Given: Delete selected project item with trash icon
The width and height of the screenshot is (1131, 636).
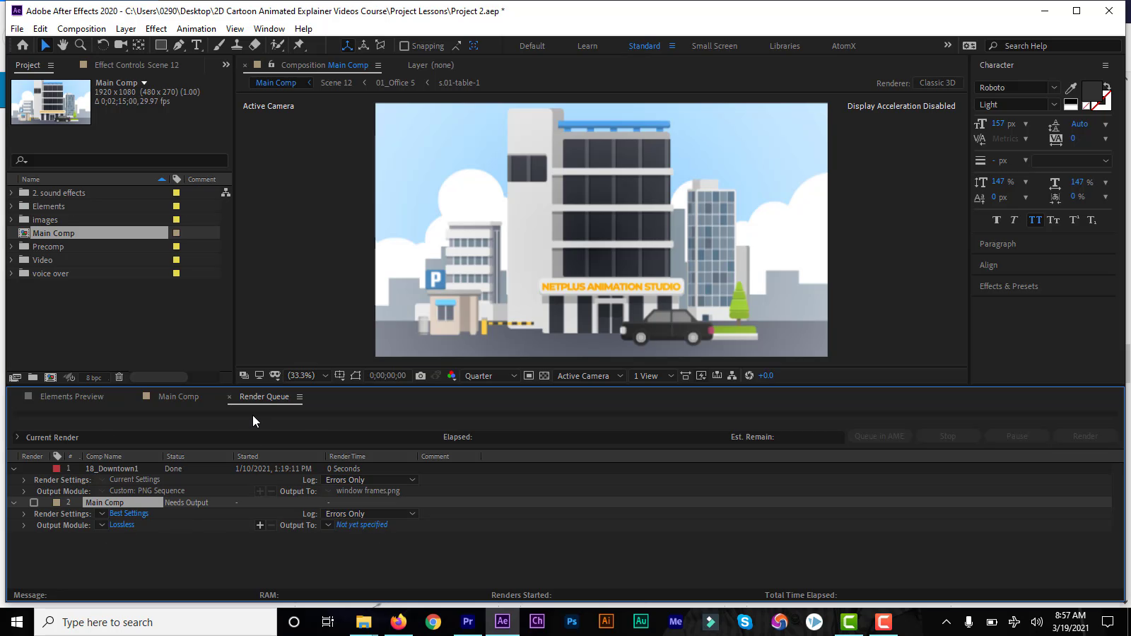Looking at the screenshot, I should point(119,377).
